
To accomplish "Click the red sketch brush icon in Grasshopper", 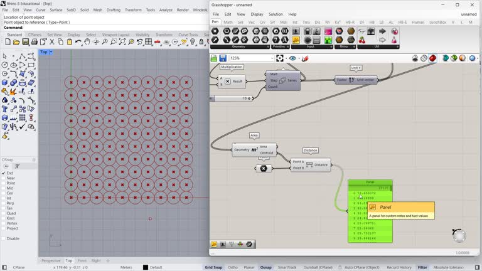I will 306,58.
